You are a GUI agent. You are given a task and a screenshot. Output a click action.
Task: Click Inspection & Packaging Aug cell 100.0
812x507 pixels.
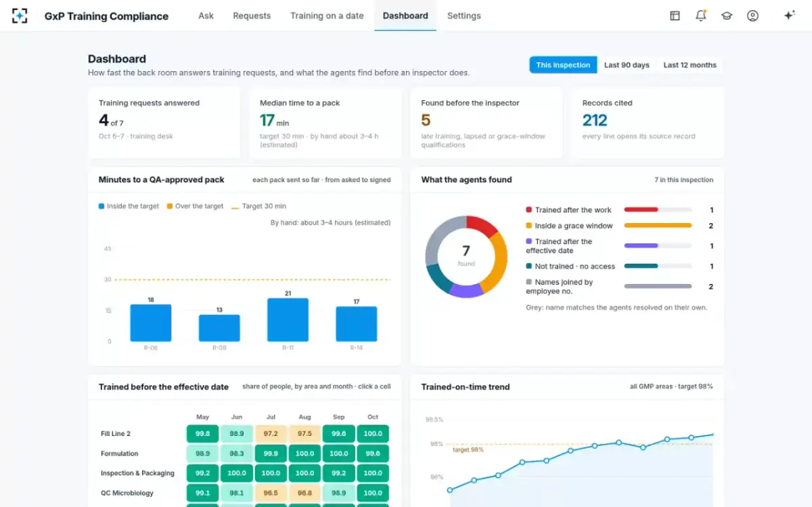(x=304, y=473)
